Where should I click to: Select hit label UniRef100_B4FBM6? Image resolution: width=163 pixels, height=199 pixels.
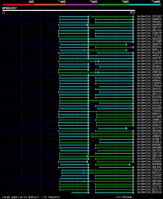point(149,164)
